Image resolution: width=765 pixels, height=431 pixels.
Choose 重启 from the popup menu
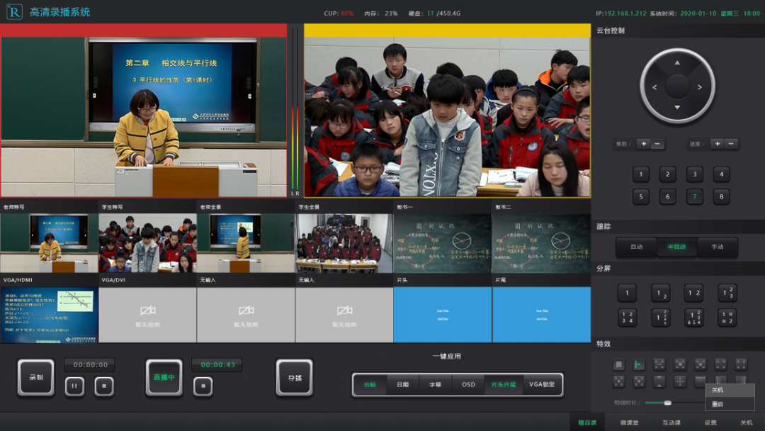click(718, 404)
